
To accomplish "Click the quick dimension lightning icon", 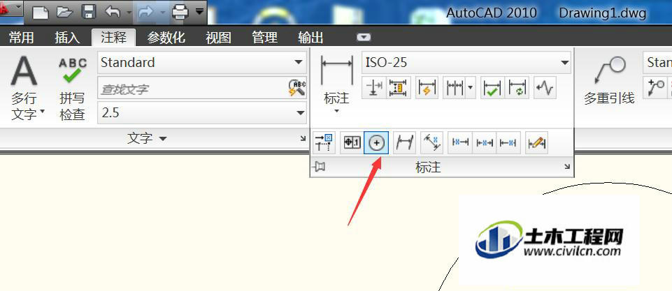I will (x=427, y=88).
